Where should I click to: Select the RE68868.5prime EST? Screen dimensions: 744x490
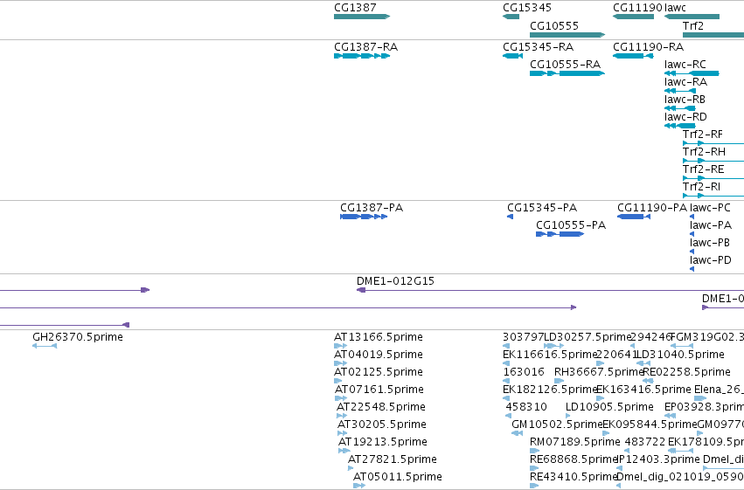(534, 468)
